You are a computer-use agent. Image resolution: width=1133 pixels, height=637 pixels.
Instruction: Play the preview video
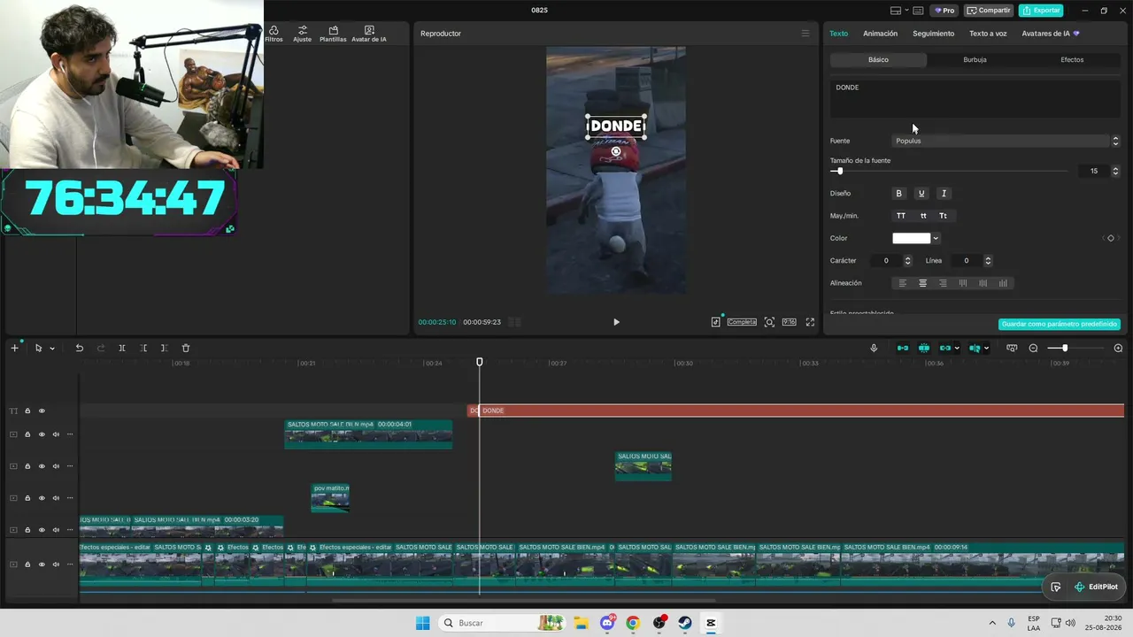point(616,322)
